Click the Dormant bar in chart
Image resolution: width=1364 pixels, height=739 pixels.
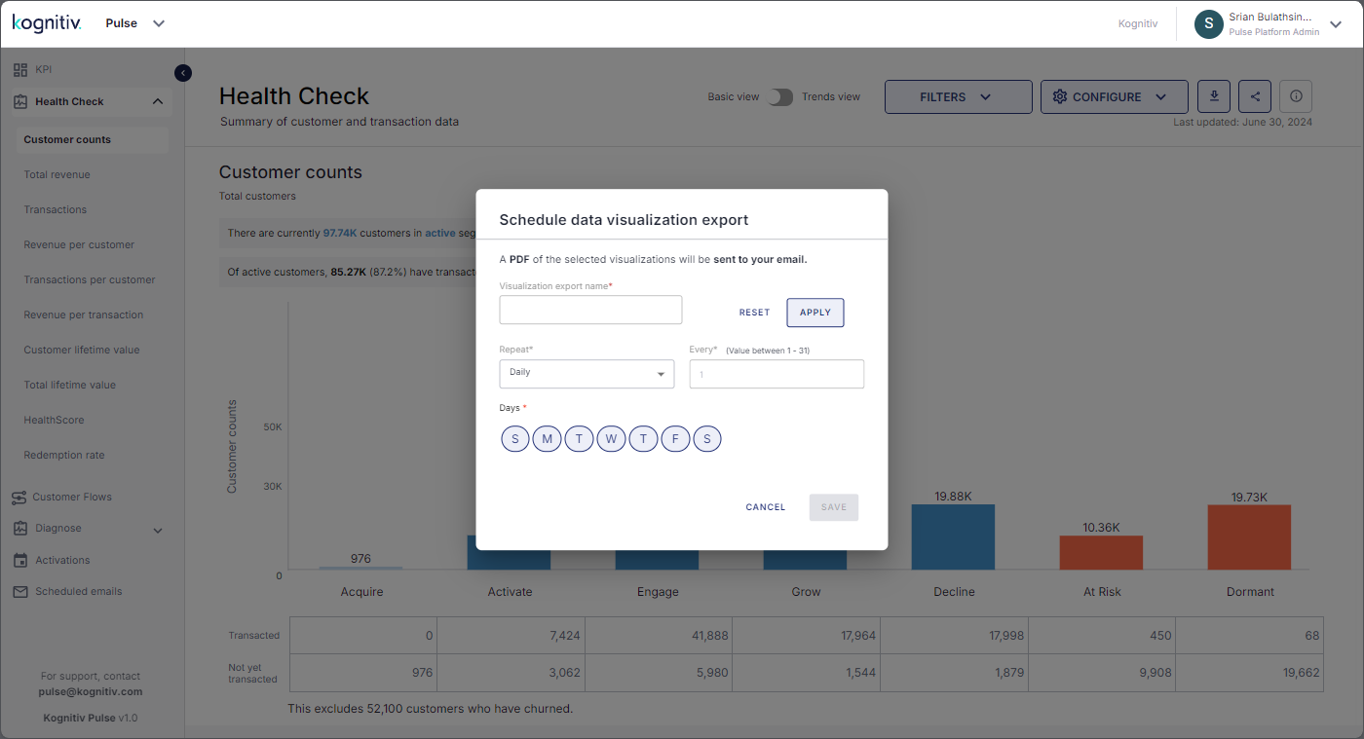pyautogui.click(x=1249, y=536)
